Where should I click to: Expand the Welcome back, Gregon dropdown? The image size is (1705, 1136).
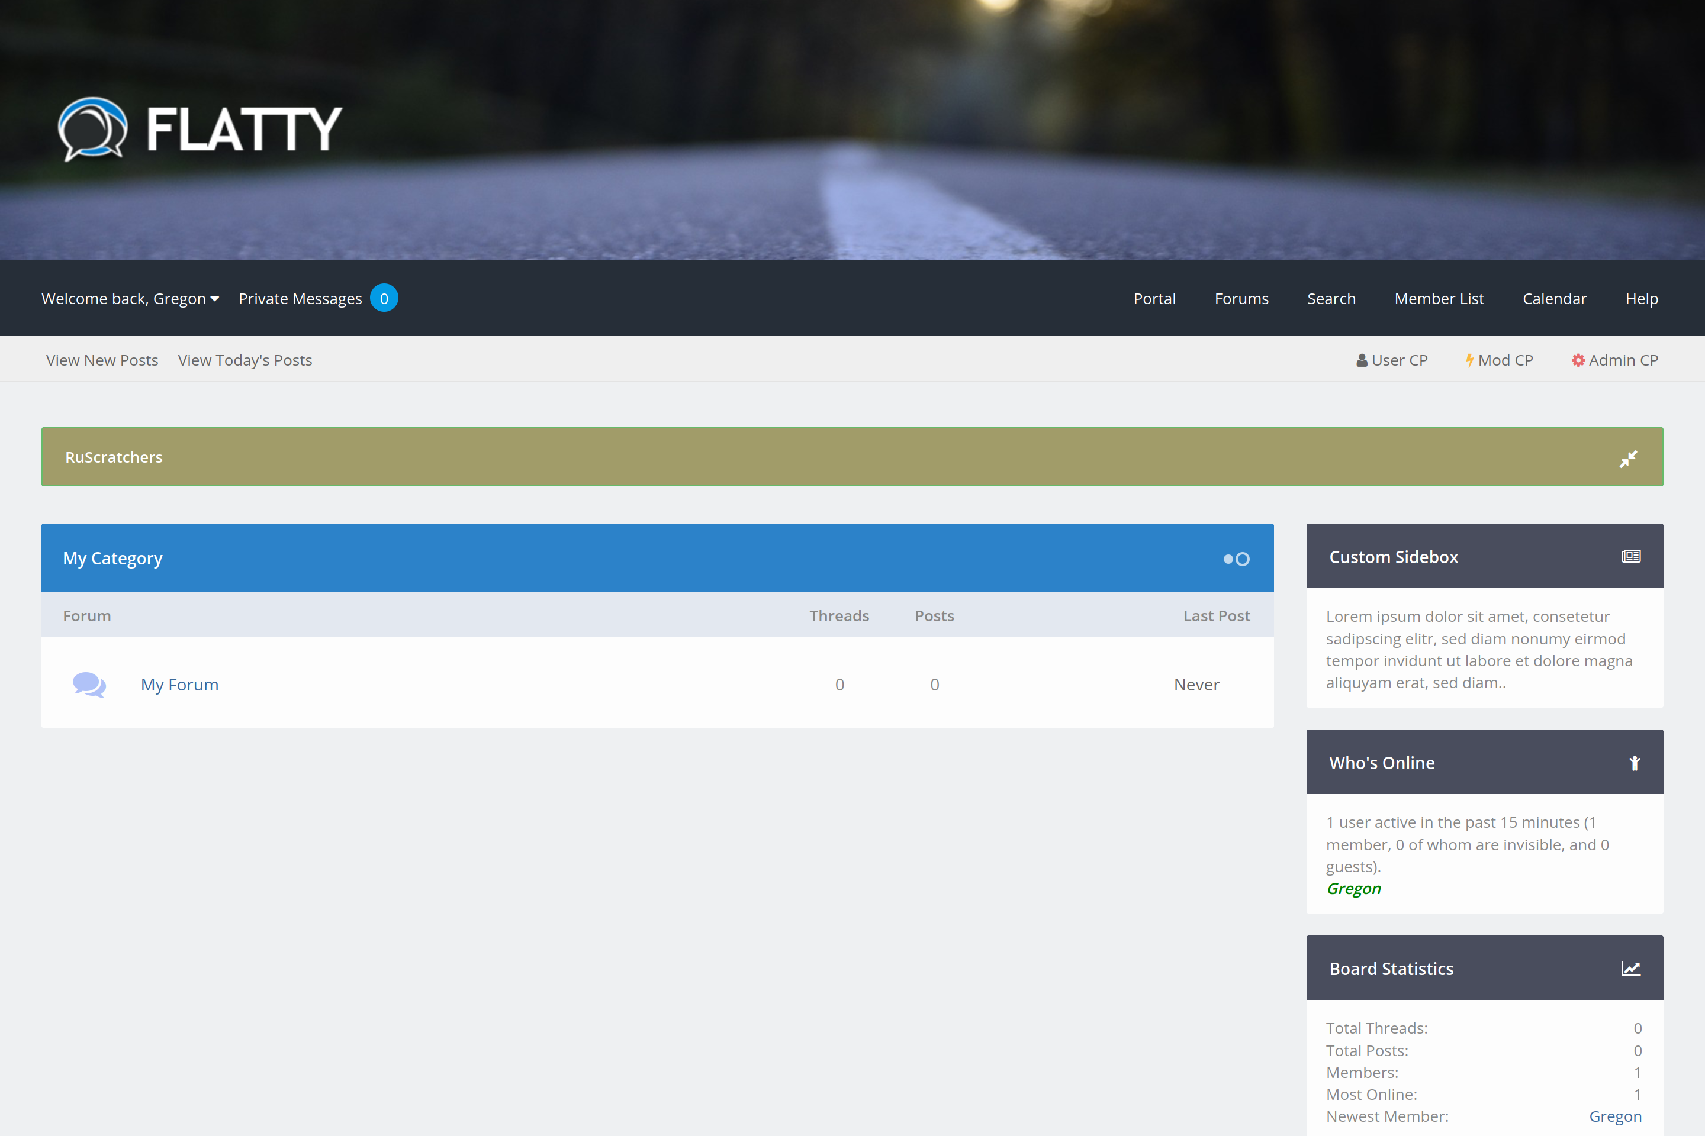click(x=130, y=298)
